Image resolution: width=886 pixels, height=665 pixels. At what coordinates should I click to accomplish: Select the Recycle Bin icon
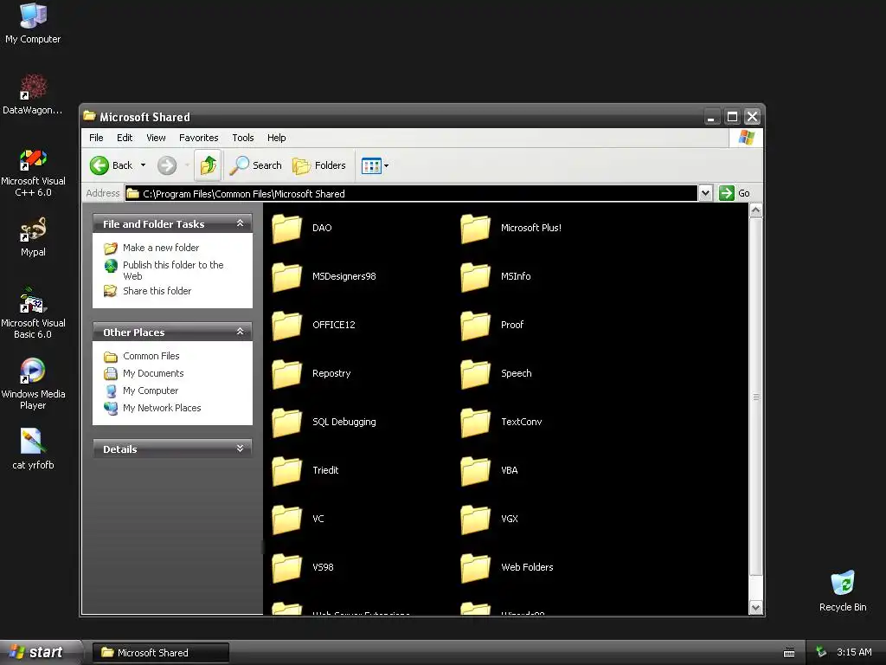[x=843, y=591]
